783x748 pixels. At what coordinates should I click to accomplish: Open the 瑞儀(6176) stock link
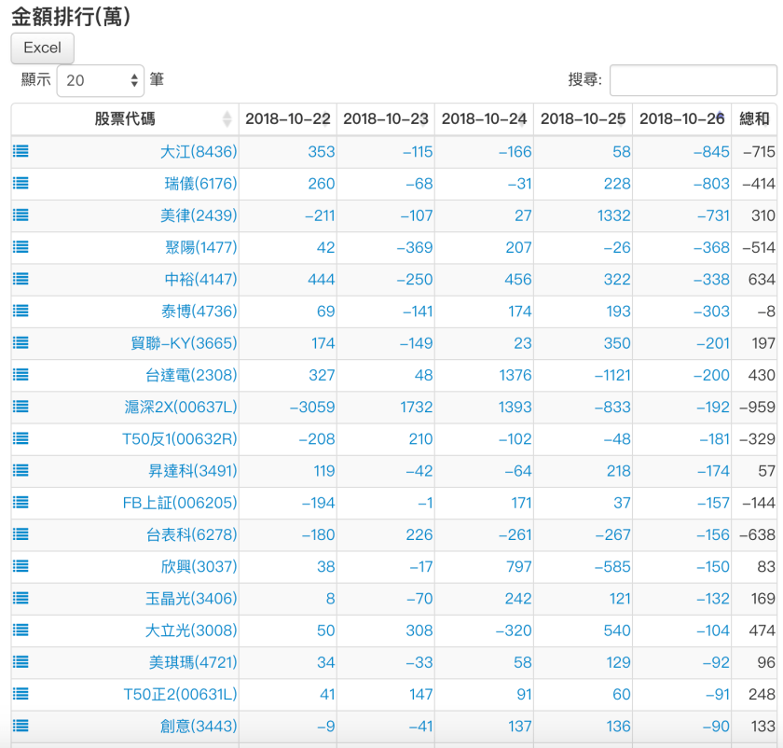point(199,183)
